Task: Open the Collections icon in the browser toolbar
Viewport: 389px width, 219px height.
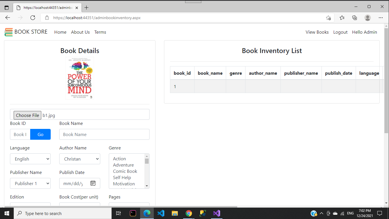Action: tap(354, 17)
